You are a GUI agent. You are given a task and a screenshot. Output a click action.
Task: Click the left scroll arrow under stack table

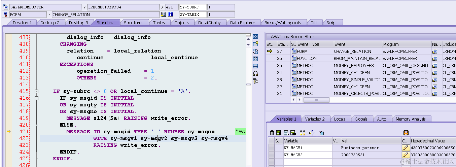pos(294,100)
